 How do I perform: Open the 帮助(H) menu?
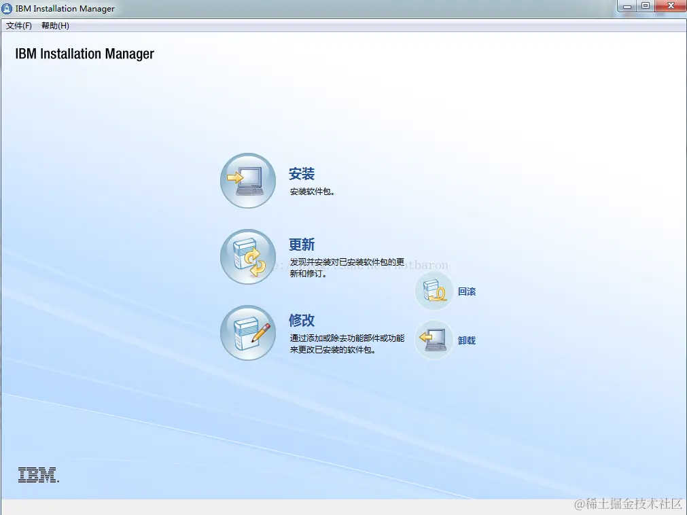coord(55,26)
